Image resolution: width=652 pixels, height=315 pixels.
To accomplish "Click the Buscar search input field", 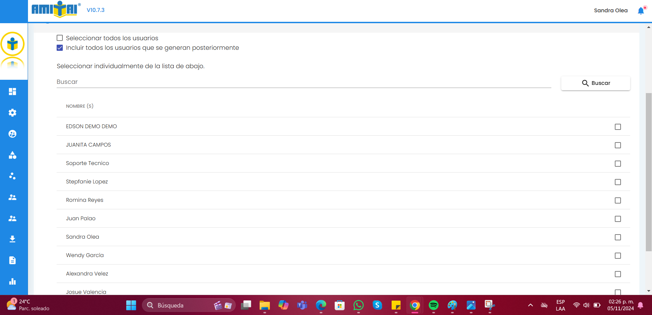I will [x=304, y=82].
